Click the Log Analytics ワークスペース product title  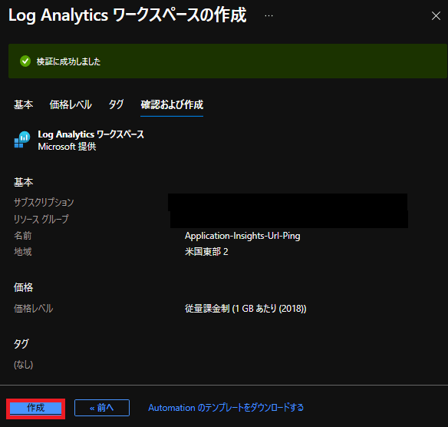coord(91,134)
